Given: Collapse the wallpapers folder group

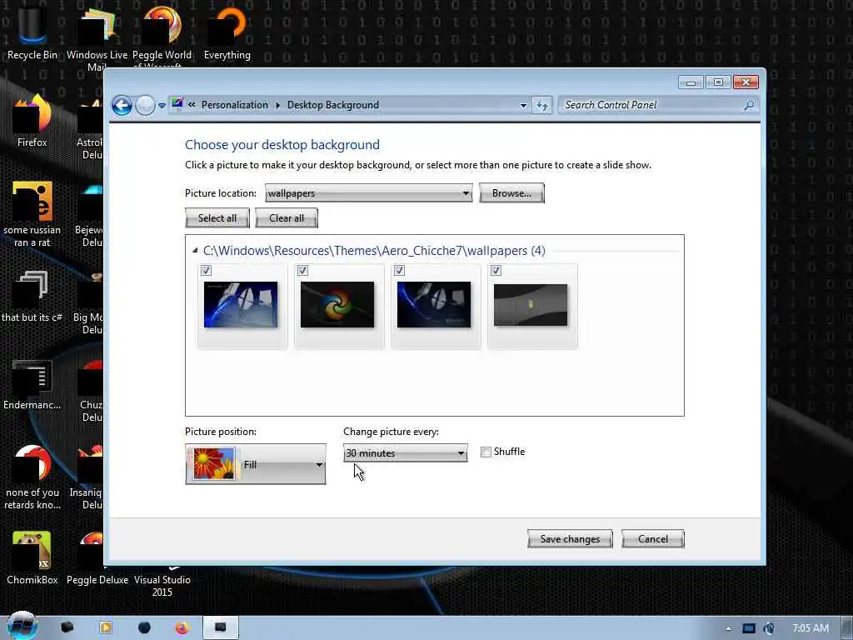Looking at the screenshot, I should tap(195, 250).
